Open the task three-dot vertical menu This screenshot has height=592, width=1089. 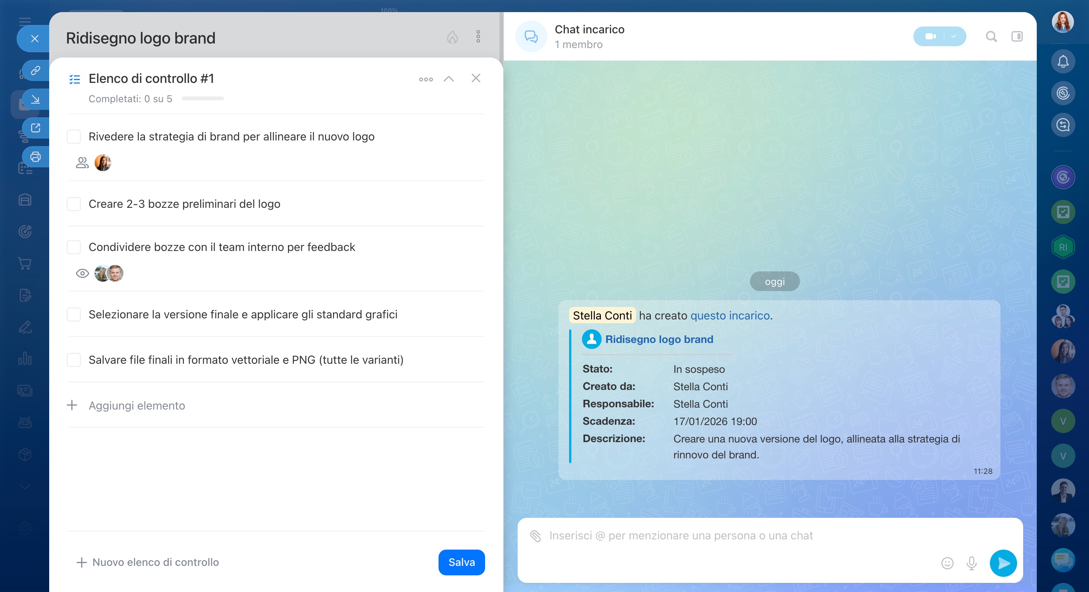point(478,37)
